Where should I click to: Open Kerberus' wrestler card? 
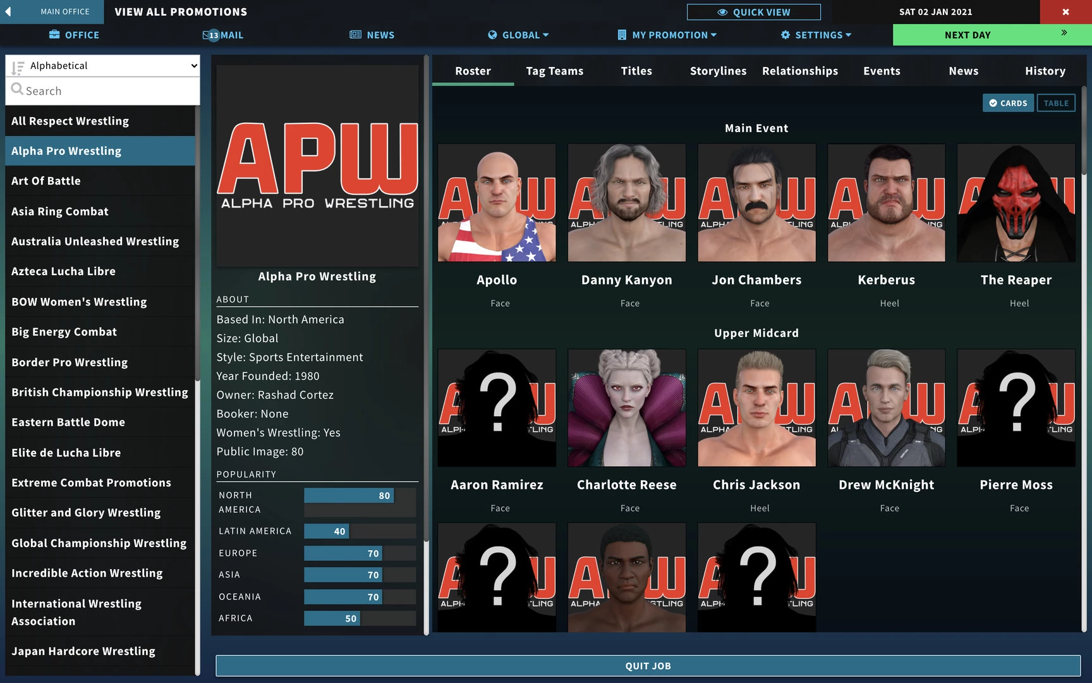886,203
